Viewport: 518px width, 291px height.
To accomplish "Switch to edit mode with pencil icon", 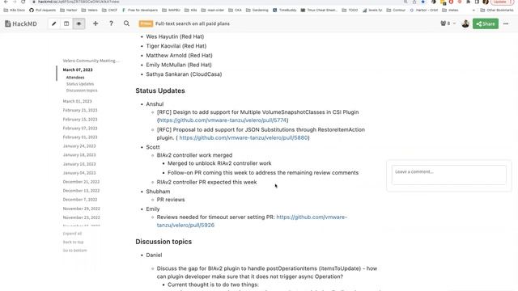I will point(54,23).
